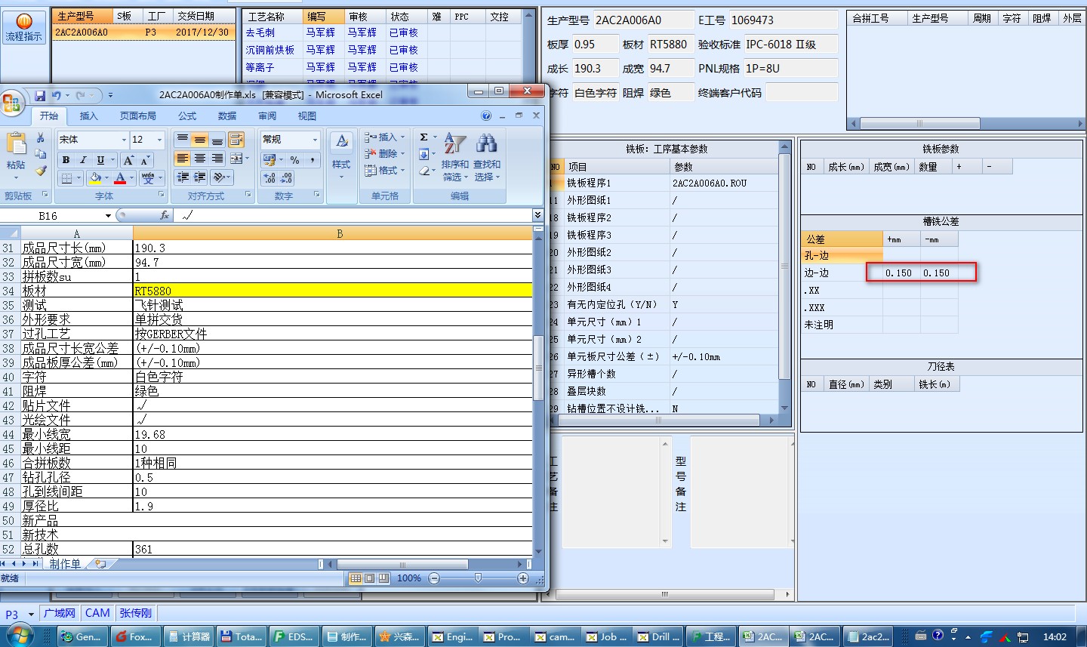Switch to the 页面布局 ribbon tab

(138, 116)
